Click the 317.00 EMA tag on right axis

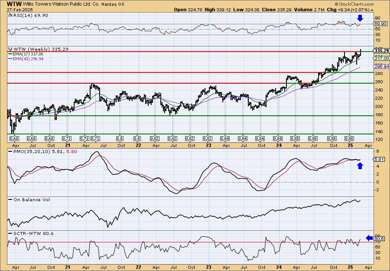(x=381, y=58)
